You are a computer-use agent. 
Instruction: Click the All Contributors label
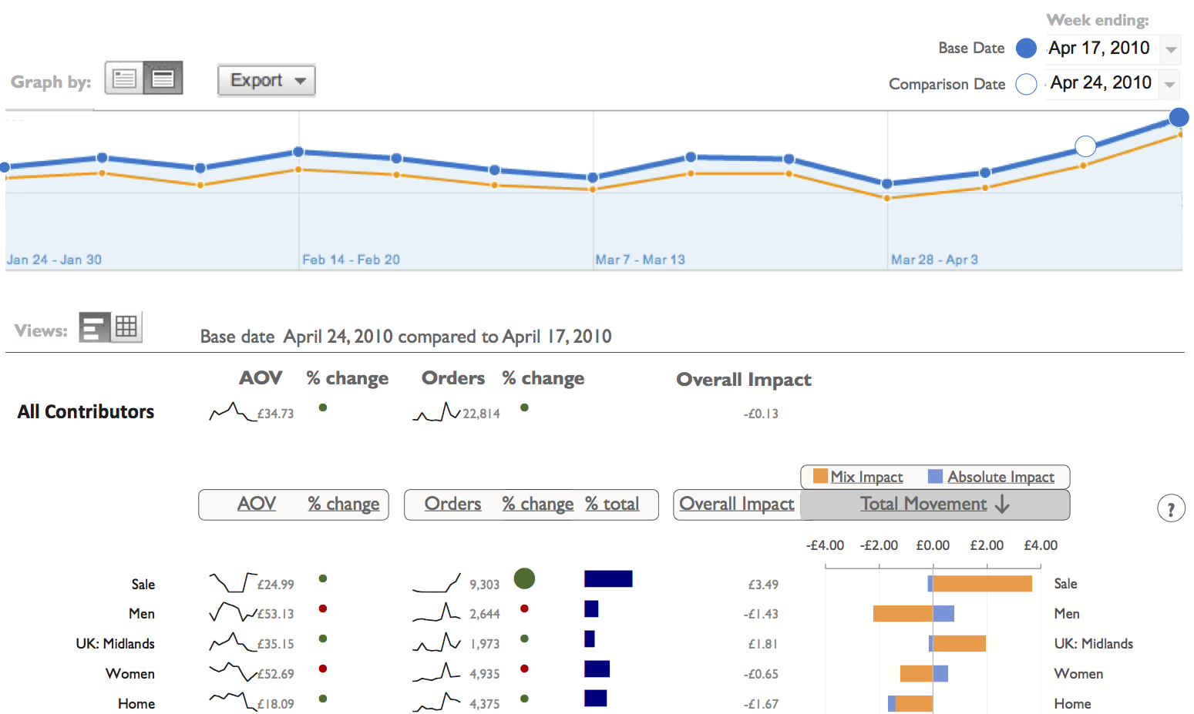click(86, 411)
